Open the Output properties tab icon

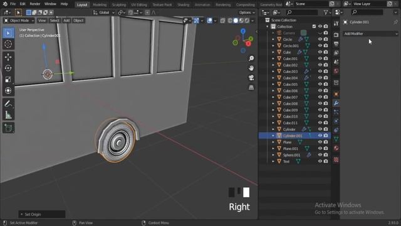[336, 44]
